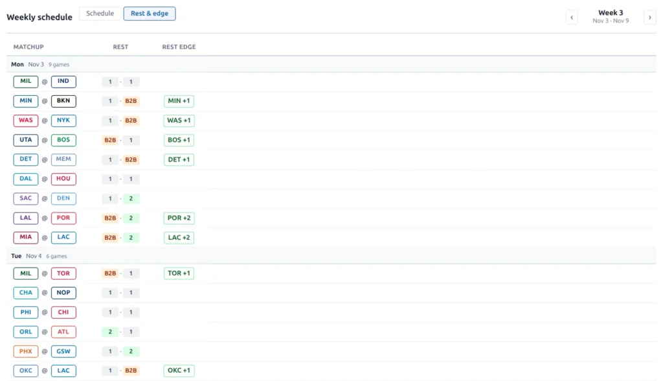Select the ORL team badge

click(x=26, y=332)
